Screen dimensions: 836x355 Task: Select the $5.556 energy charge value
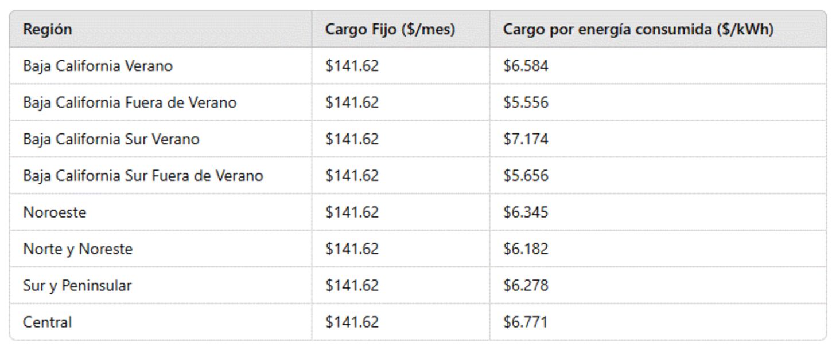526,102
